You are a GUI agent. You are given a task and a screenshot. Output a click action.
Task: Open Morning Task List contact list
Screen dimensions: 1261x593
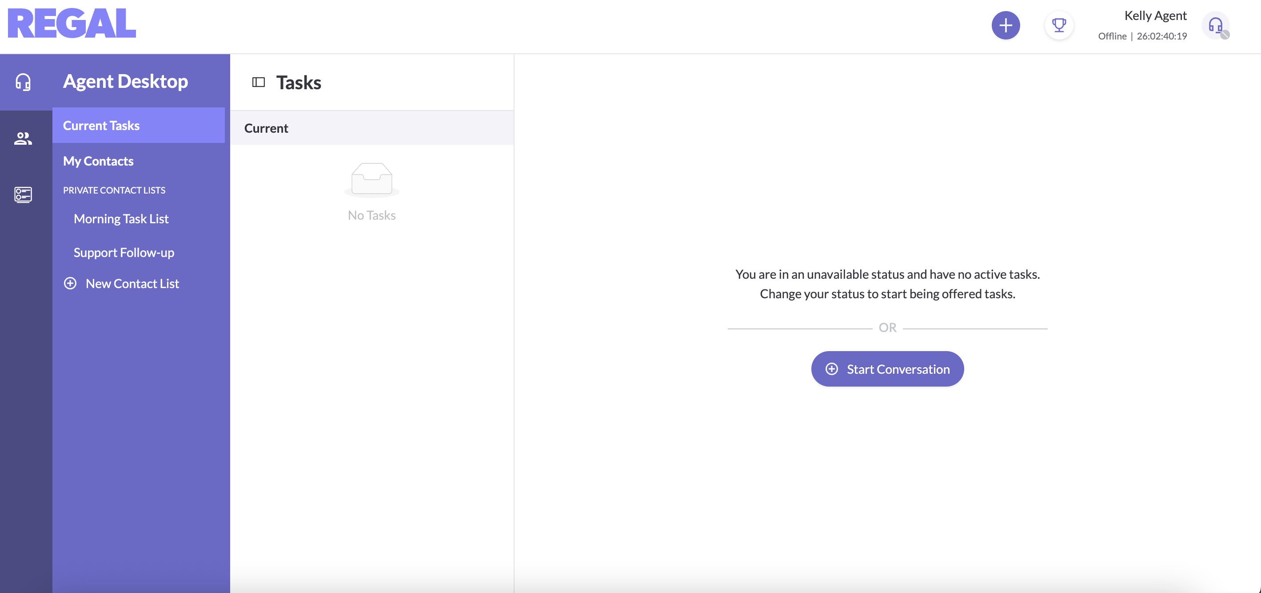coord(121,219)
